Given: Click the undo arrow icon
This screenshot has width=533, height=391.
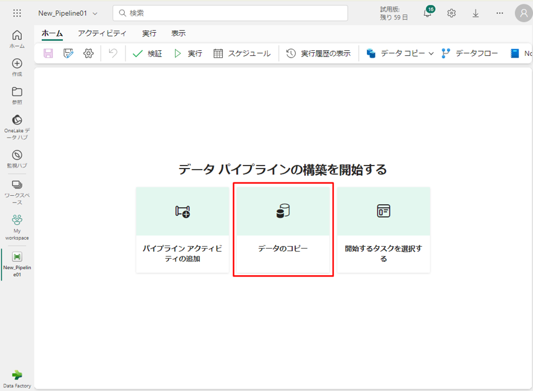Looking at the screenshot, I should pyautogui.click(x=113, y=53).
